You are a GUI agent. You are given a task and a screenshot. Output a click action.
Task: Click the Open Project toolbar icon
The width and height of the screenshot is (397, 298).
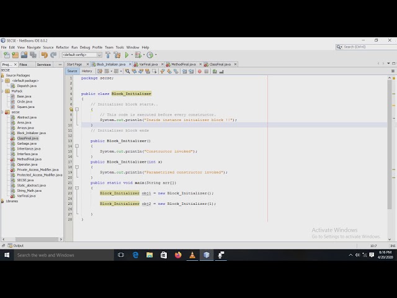click(x=24, y=55)
